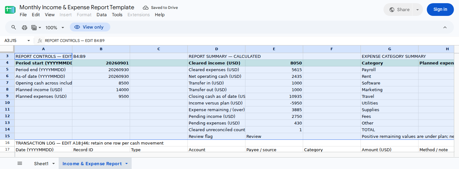Click the Cleared income (USD) cell

pos(216,63)
